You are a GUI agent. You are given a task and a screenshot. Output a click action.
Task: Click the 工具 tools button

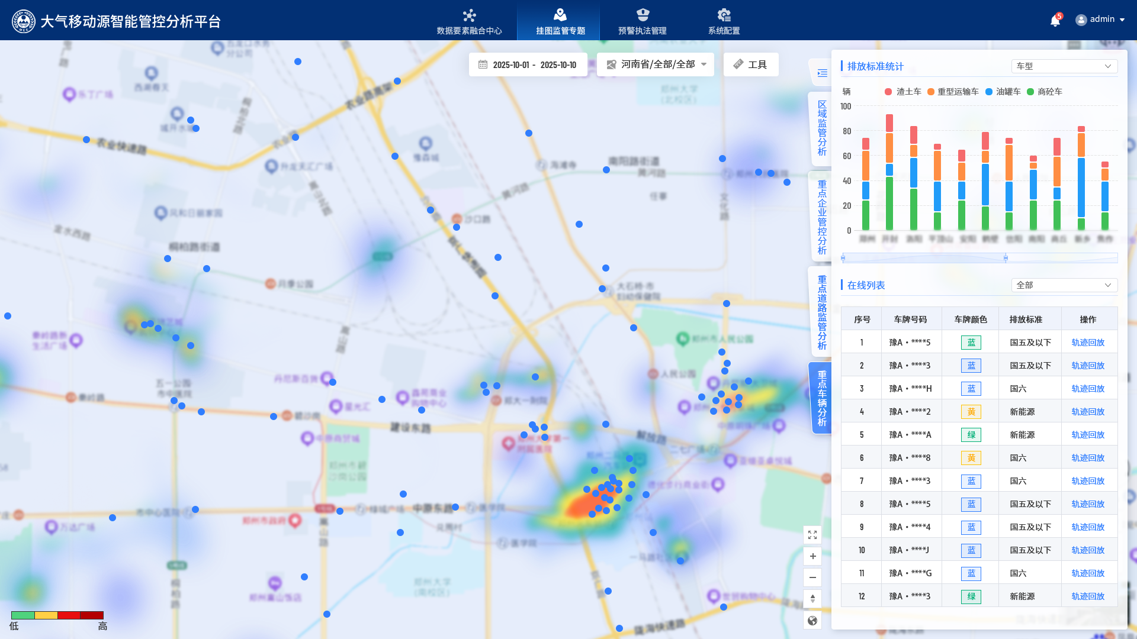pos(750,64)
